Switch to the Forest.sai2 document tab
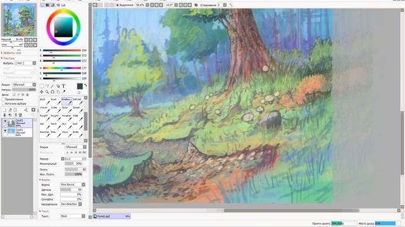 tap(111, 216)
